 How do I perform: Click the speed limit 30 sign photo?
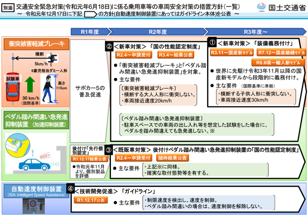[x=33, y=206]
